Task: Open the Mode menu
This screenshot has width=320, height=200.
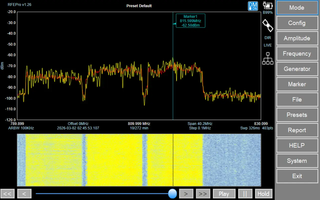Action: 297,8
